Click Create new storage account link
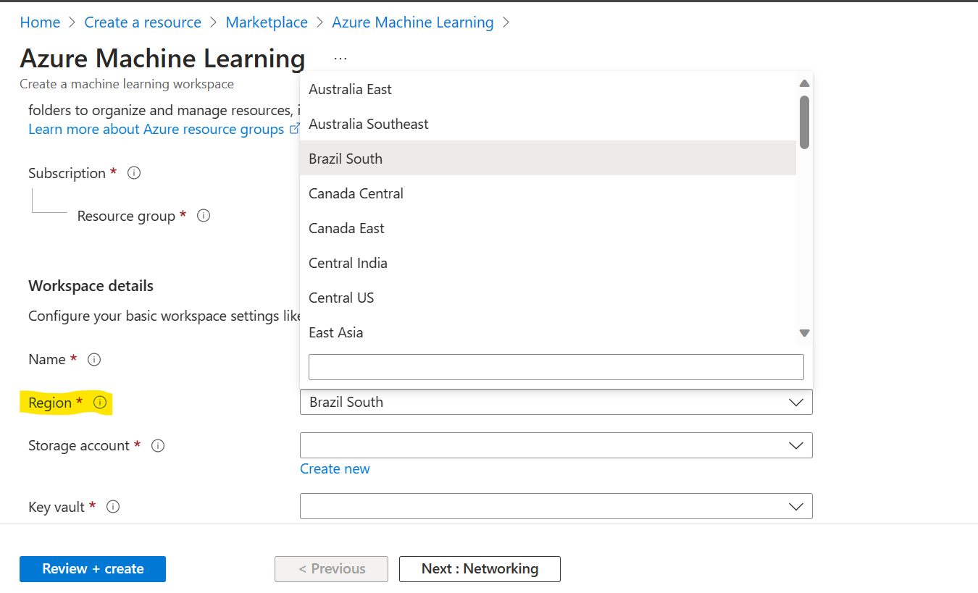The height and width of the screenshot is (593, 978). tap(335, 468)
